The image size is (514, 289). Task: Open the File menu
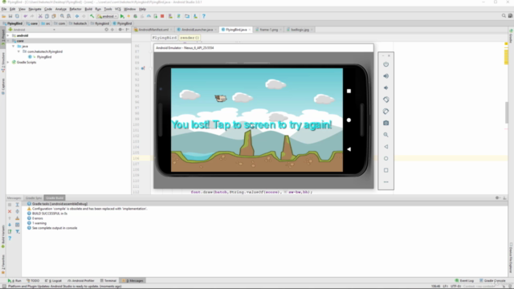(4, 9)
